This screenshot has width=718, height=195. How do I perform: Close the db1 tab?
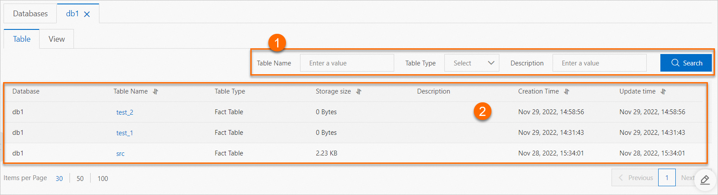tap(87, 14)
